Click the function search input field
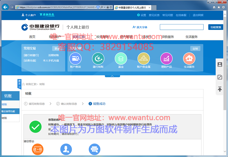This screenshot has width=228, height=157. click(182, 27)
